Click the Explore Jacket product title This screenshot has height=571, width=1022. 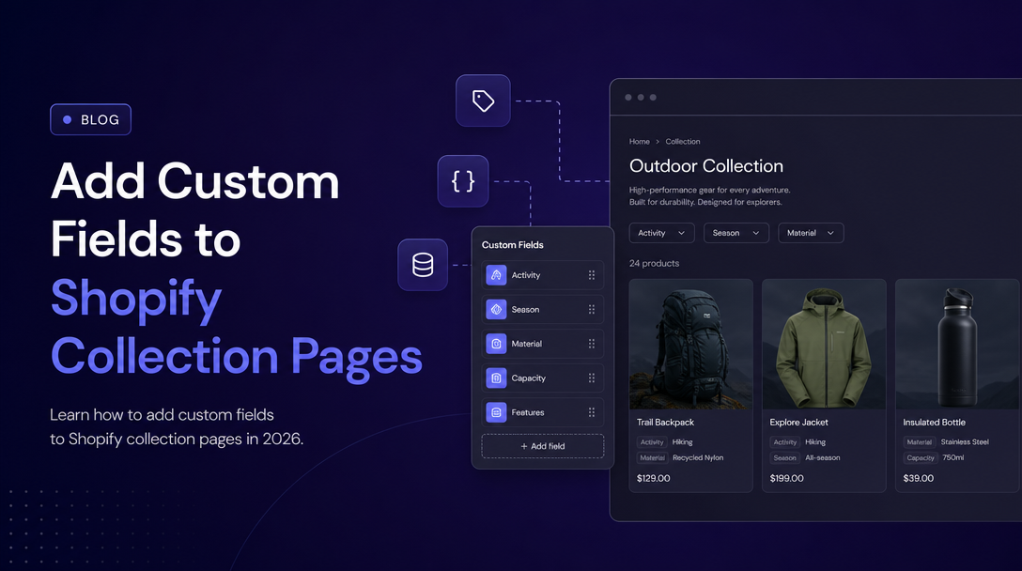pyautogui.click(x=799, y=423)
